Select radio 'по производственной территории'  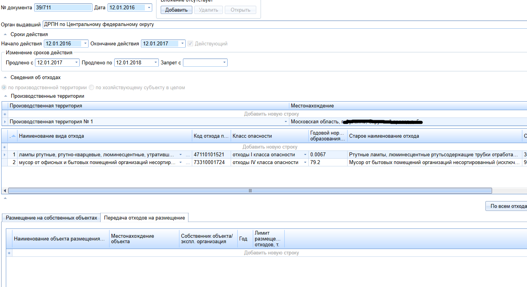tap(4, 88)
